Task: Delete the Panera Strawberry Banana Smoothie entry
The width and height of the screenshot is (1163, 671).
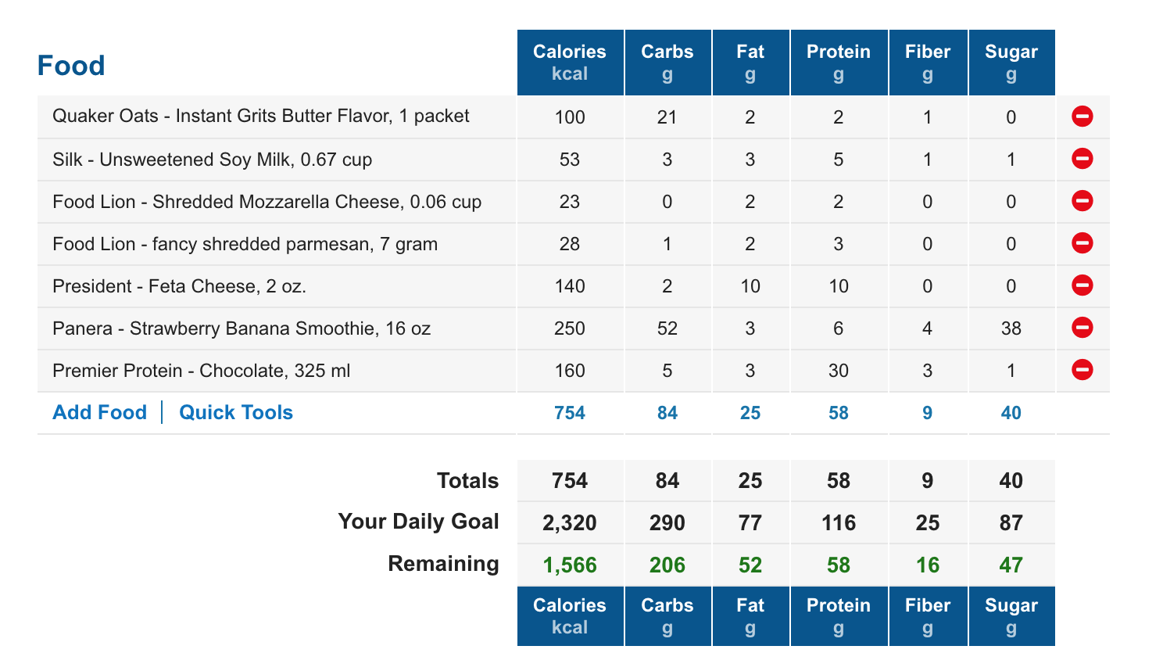Action: [x=1082, y=328]
